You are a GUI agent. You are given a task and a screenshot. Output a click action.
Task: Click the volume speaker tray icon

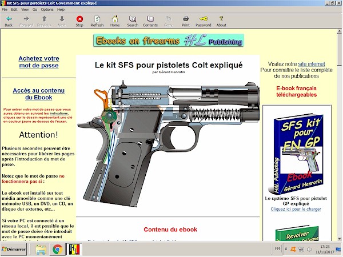tap(309, 249)
